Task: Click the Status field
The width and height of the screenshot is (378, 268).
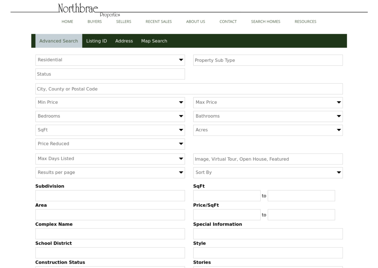Action: (110, 74)
